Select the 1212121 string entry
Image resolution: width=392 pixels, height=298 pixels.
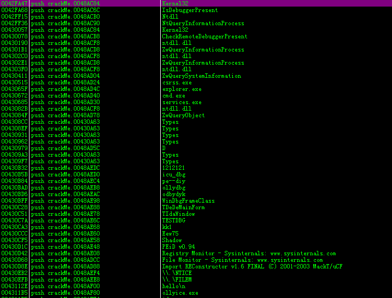tap(173, 168)
